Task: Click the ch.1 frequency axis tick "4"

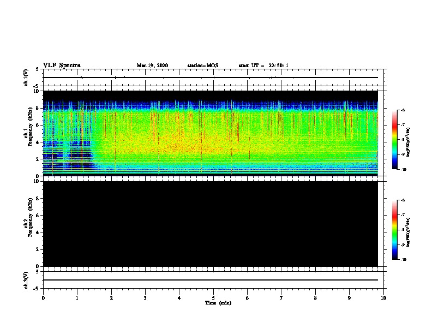Action: pyautogui.click(x=38, y=142)
